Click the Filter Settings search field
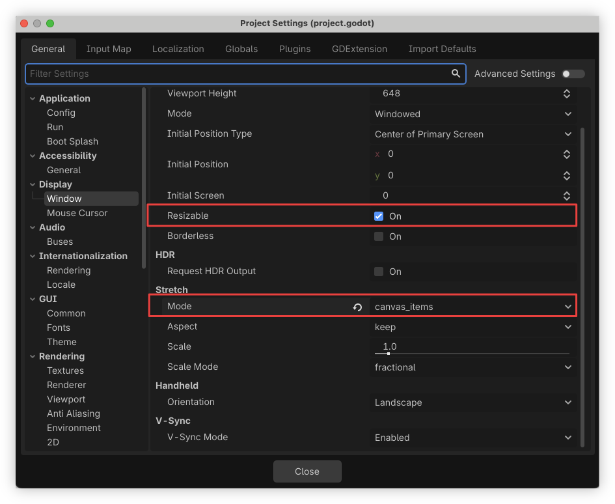Viewport: 615px width, 504px height. click(245, 74)
